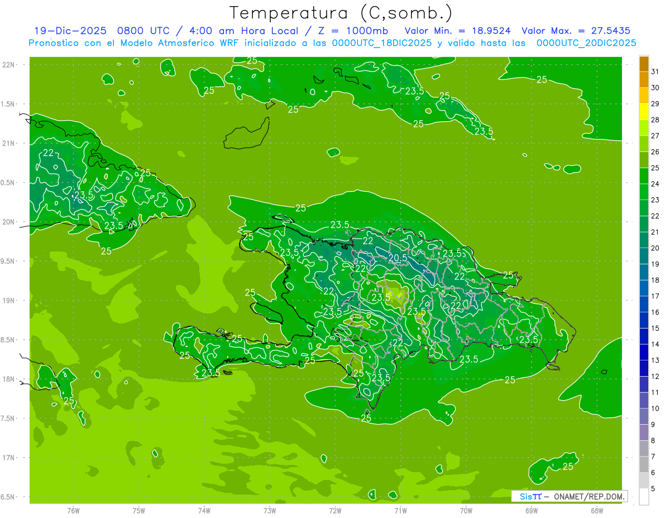Click the '1.5N' latitude axis label
This screenshot has height=518, width=670.
pyautogui.click(x=8, y=104)
